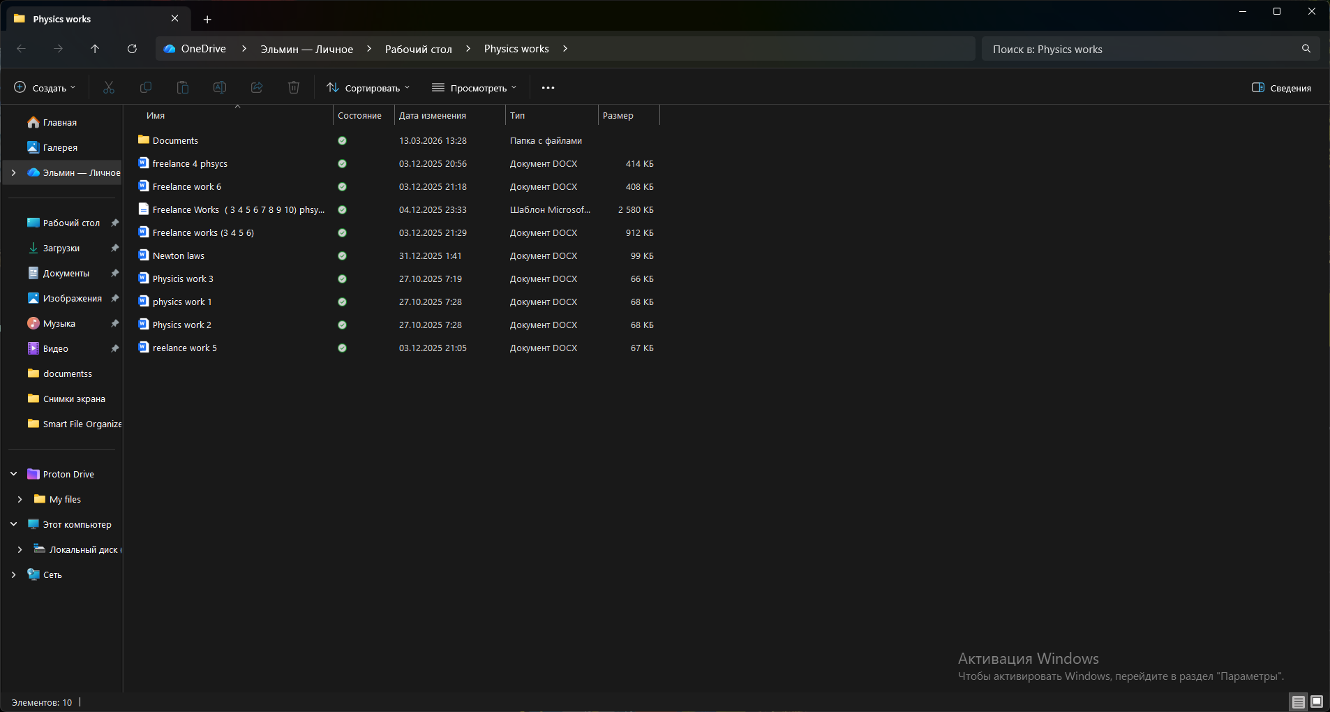Viewport: 1330px width, 712px height.
Task: Click the Share icon on the toolbar
Action: click(256, 87)
